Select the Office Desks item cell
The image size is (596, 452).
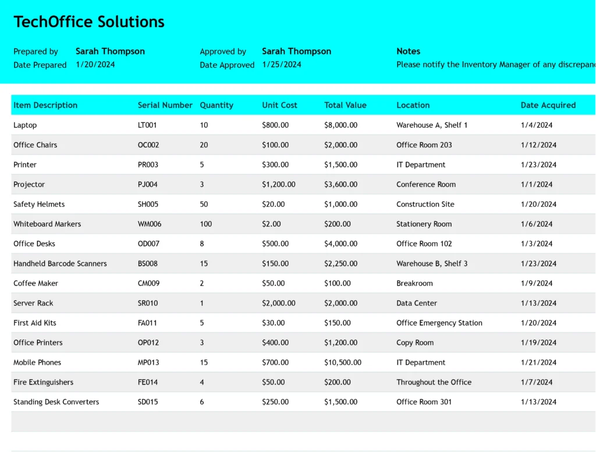point(34,244)
